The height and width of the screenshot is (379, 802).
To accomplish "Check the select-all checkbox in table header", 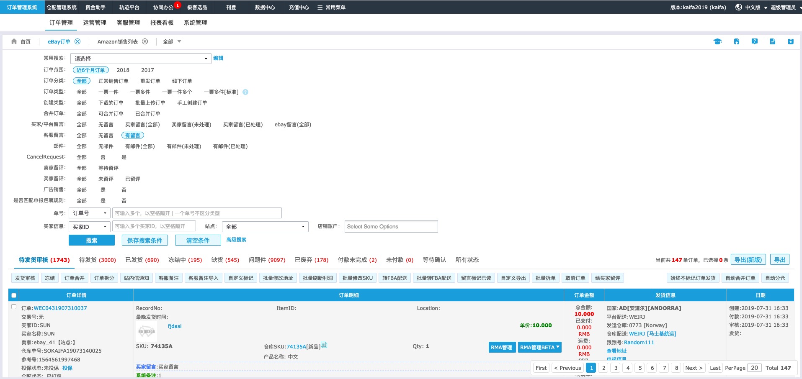I will click(x=14, y=295).
